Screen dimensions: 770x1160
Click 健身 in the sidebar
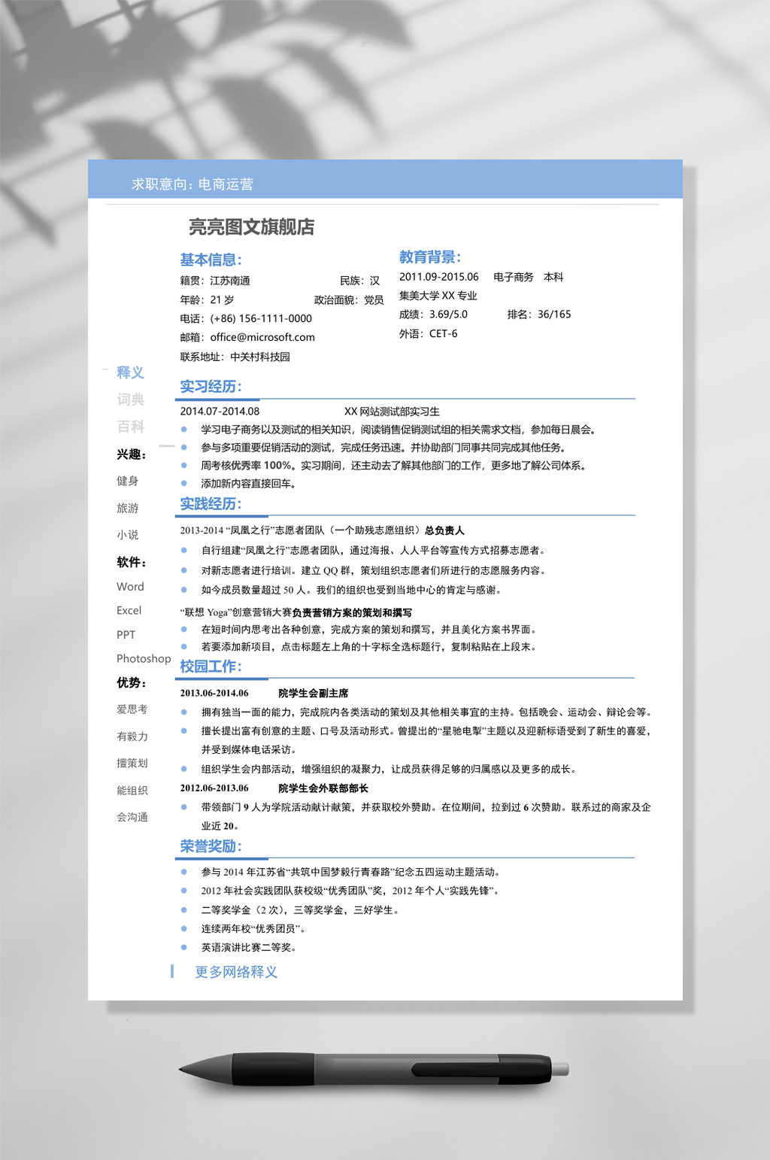(127, 481)
